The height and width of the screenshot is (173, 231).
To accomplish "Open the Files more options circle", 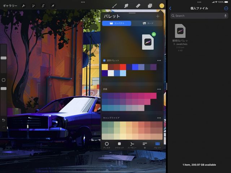I will point(226,8).
